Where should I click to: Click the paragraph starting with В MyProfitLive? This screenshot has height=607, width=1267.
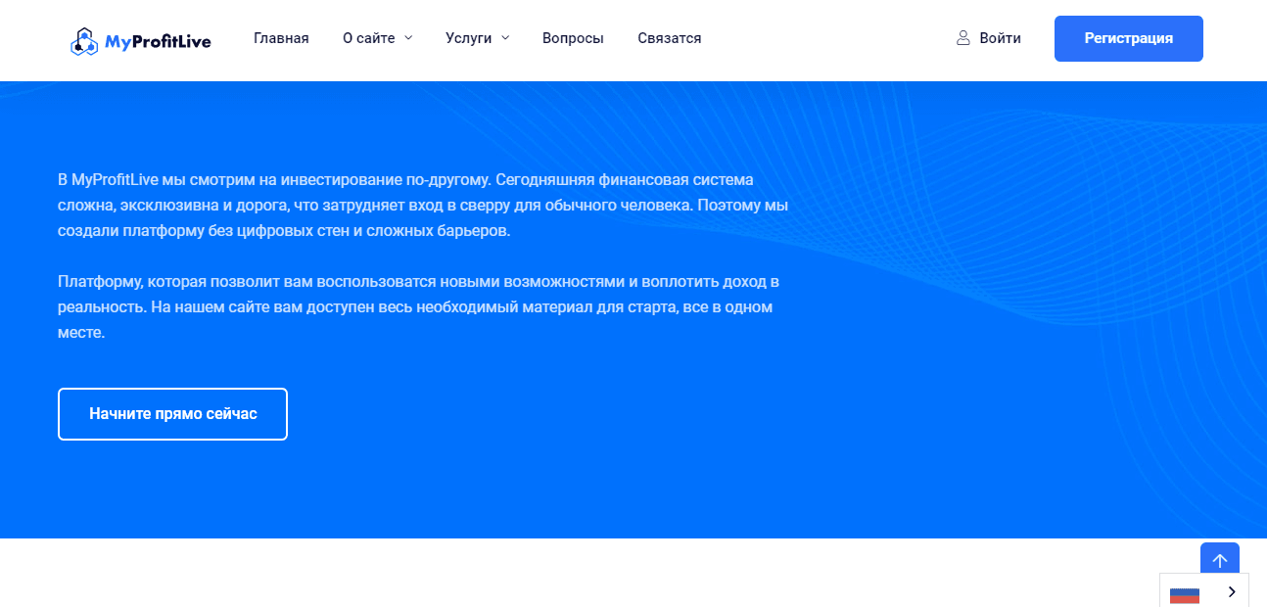[422, 206]
